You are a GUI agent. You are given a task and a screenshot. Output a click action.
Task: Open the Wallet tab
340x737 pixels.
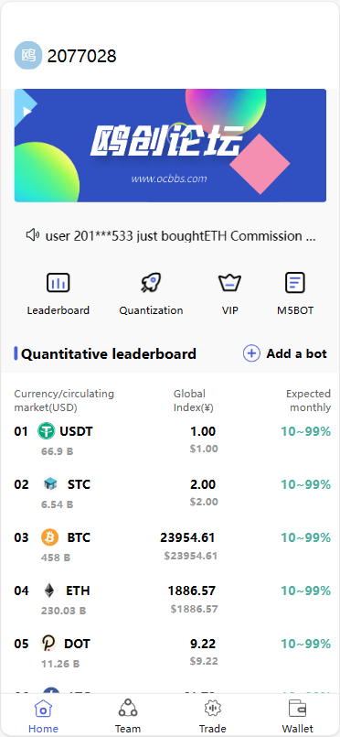(x=297, y=716)
